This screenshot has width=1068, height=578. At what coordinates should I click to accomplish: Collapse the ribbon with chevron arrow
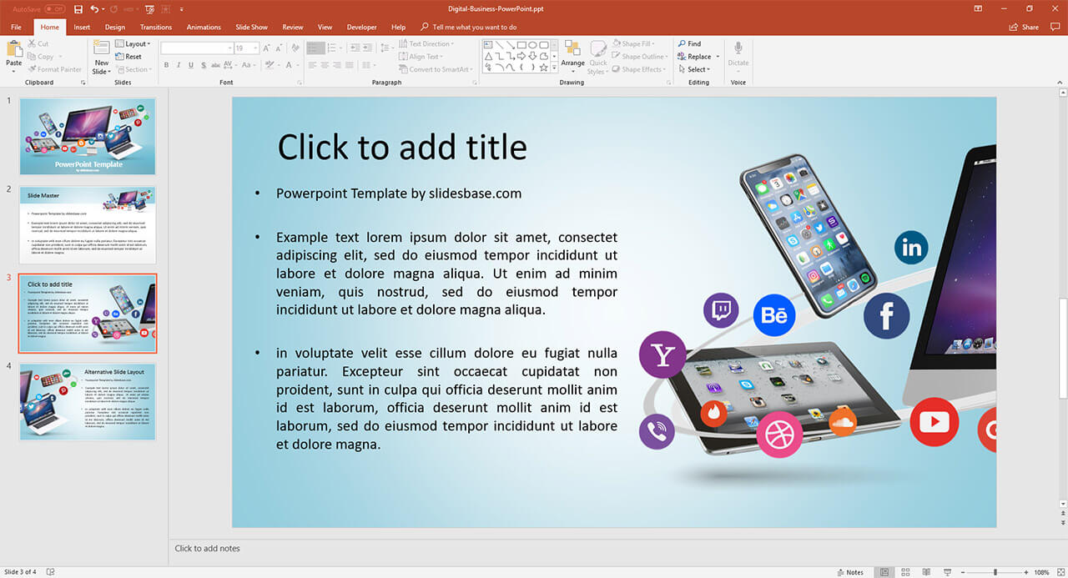pos(1061,82)
